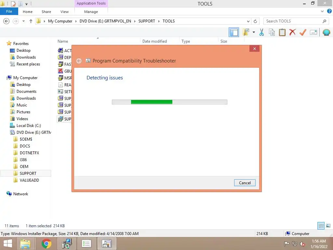Switch to the View ribbon tab
Screen dimensions: 333x250
point(65,12)
